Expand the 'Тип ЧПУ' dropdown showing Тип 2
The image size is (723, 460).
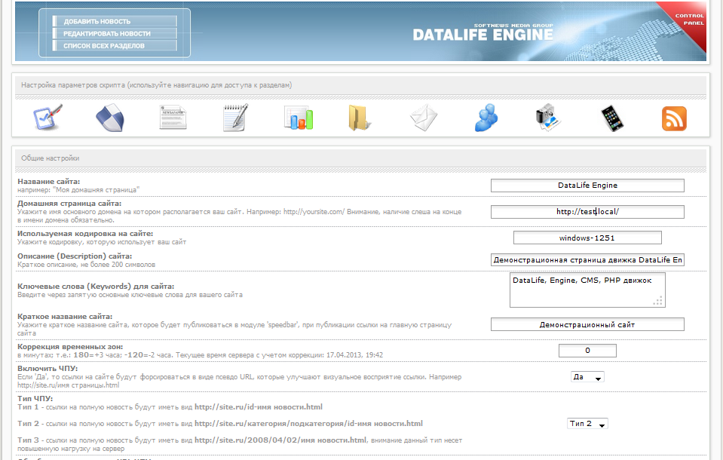pyautogui.click(x=587, y=424)
